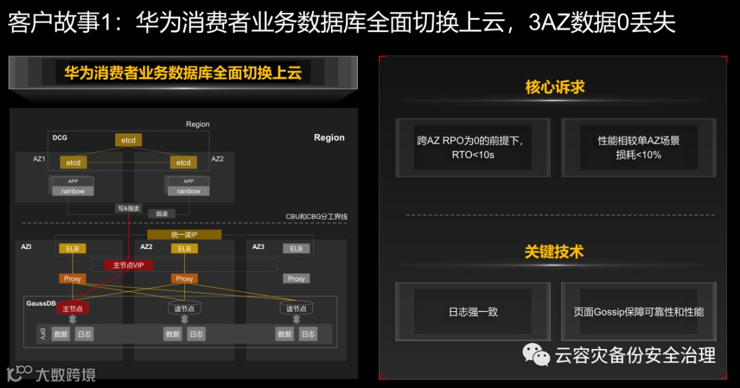Click the double arrow below the AZ3 读节点
The image size is (740, 388).
point(297,319)
